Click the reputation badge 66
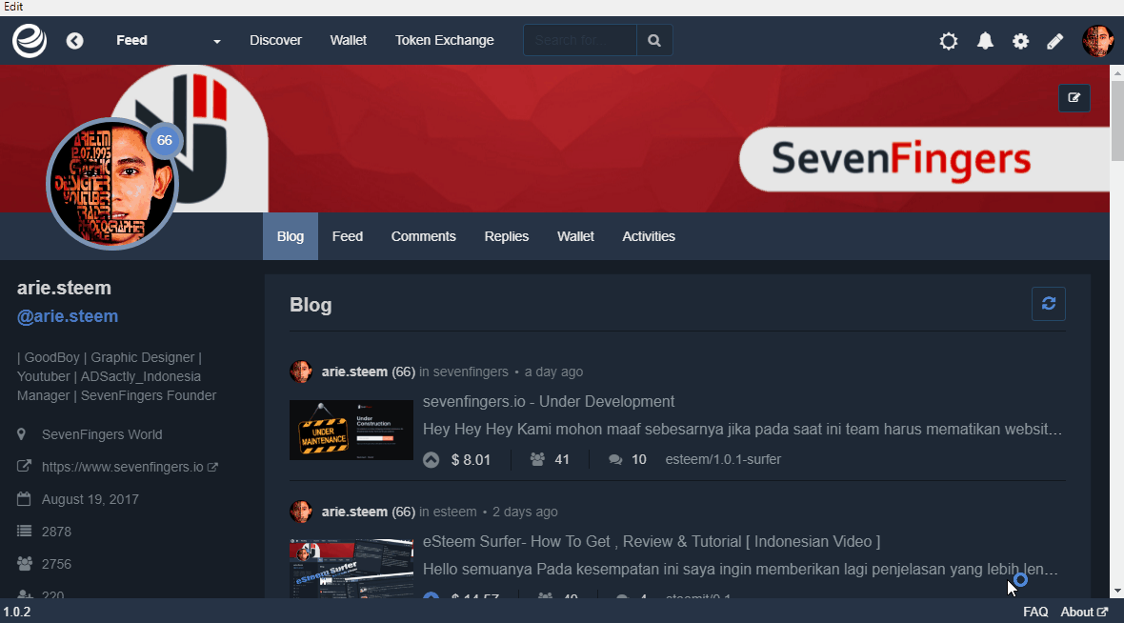1124x623 pixels. [x=165, y=141]
